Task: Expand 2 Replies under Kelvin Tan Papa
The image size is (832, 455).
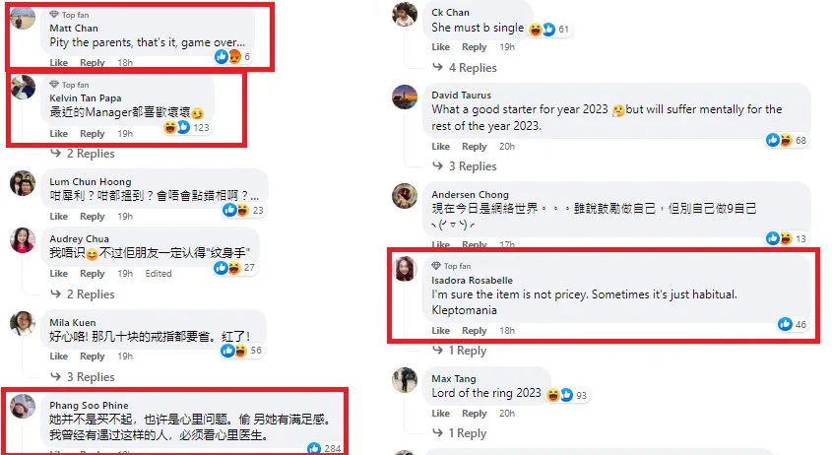Action: tap(83, 154)
